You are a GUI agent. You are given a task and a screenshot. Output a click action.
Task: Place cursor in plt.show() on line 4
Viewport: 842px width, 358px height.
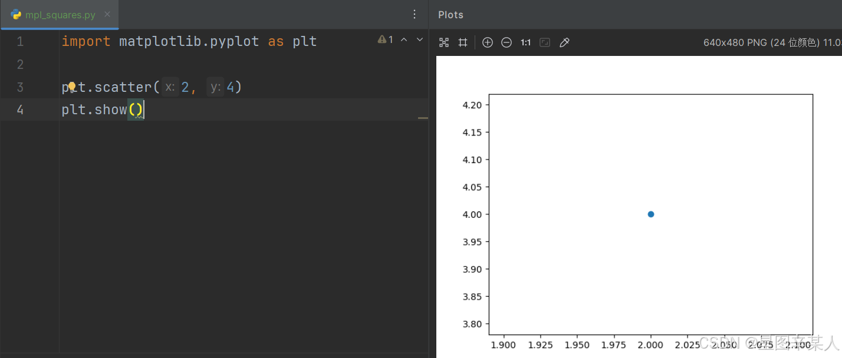[x=103, y=110]
